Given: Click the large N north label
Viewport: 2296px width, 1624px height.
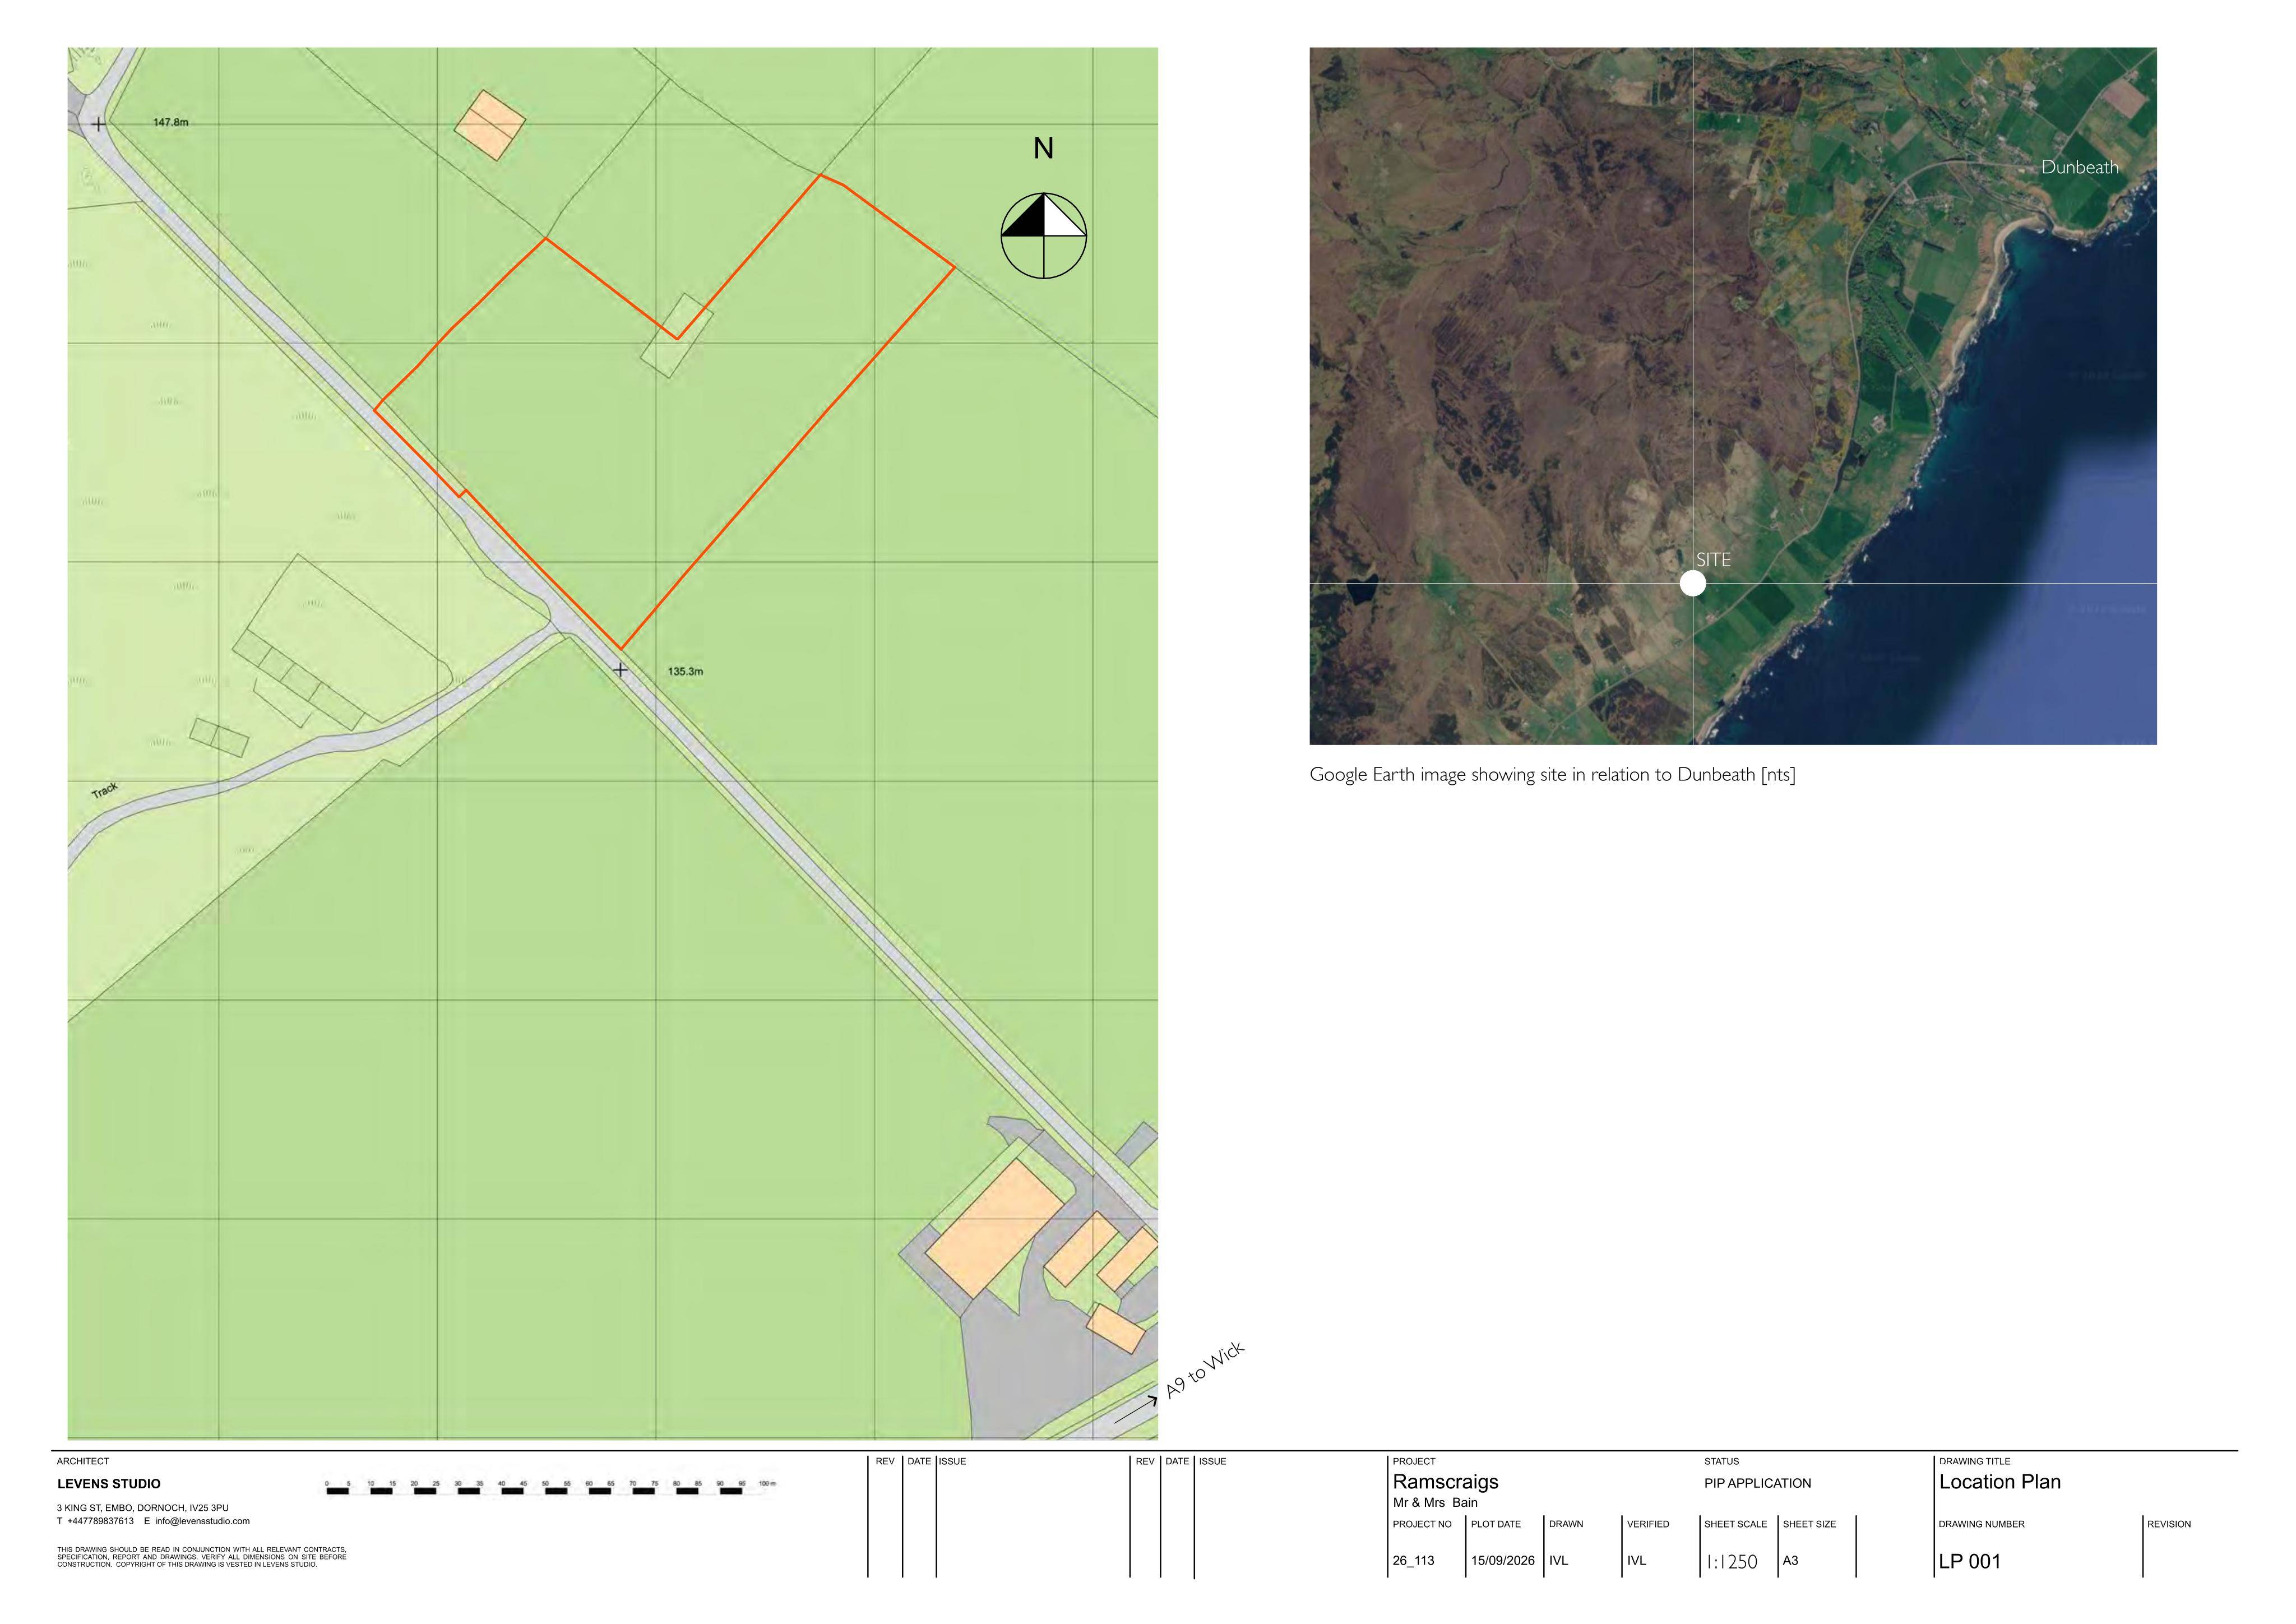Looking at the screenshot, I should point(1043,149).
